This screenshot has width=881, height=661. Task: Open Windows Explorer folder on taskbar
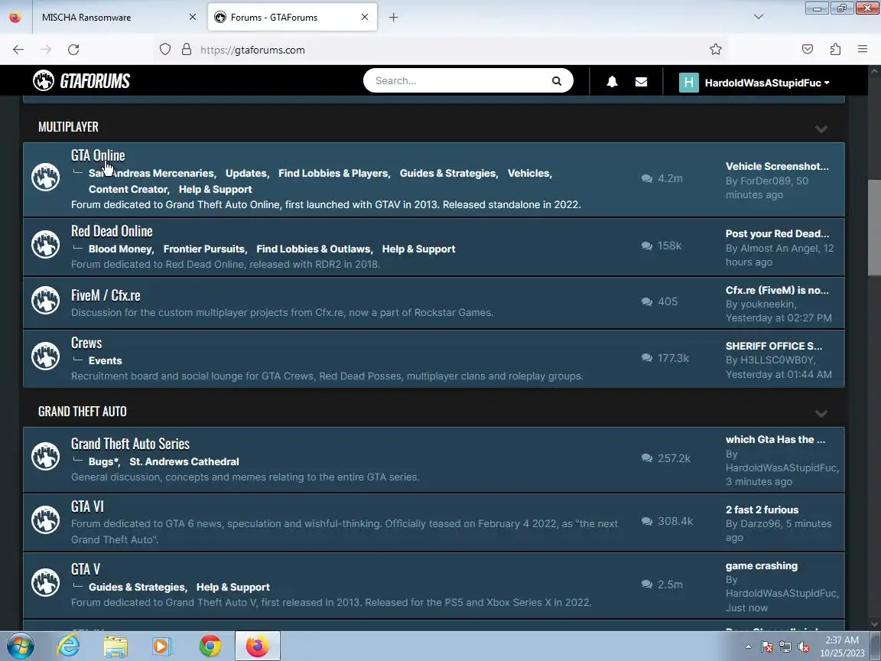pyautogui.click(x=115, y=646)
